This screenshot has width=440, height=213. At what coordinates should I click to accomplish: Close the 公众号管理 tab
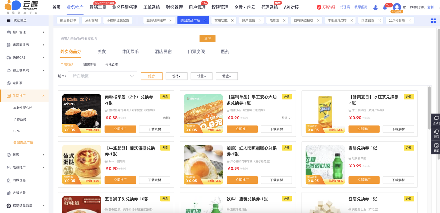pos(410,21)
